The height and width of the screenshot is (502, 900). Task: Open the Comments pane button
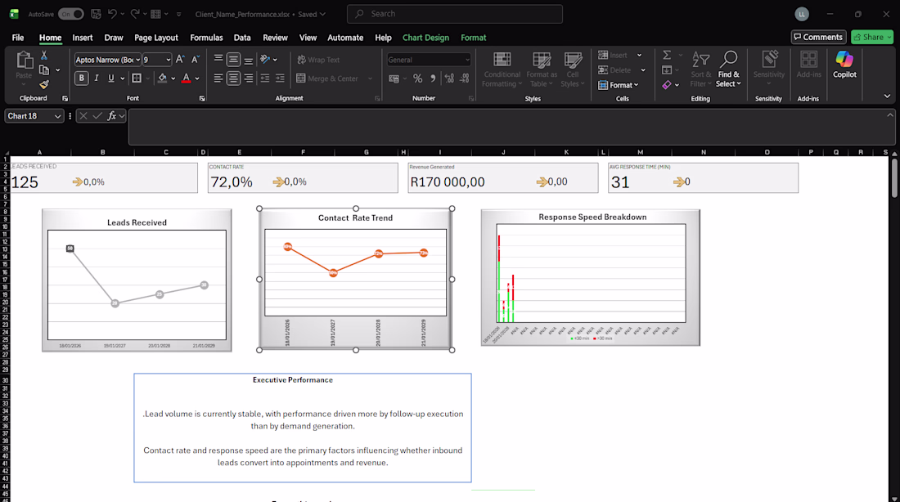818,38
